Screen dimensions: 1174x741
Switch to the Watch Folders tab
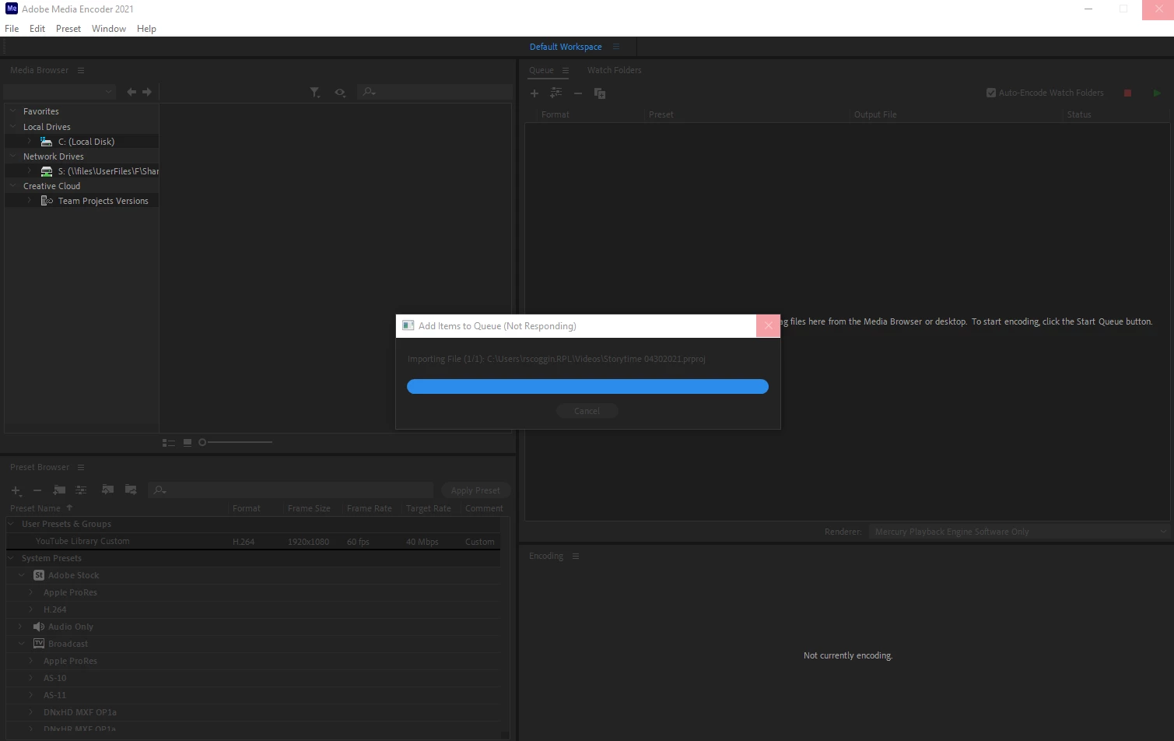pos(615,70)
